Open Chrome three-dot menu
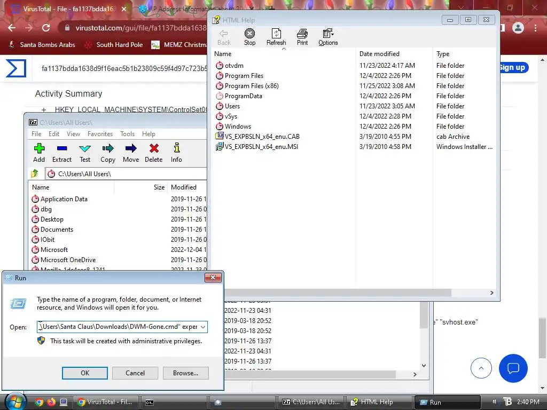 535,28
